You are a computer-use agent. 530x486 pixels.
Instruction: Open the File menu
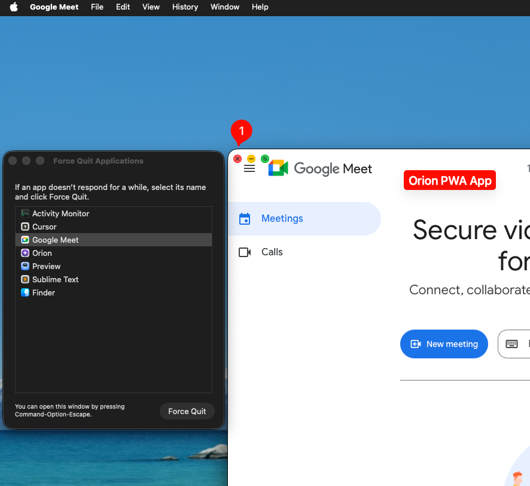[x=97, y=7]
